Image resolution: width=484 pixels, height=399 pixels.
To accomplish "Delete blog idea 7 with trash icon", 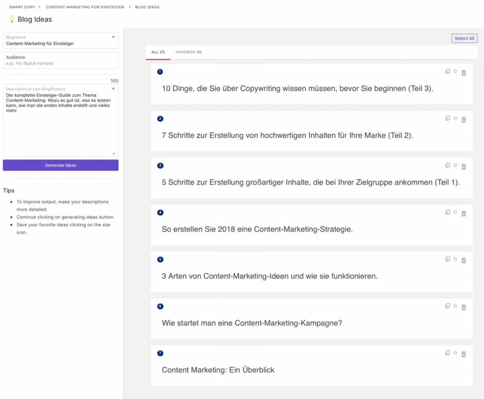I will pos(463,354).
